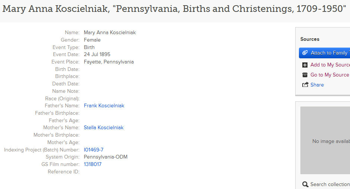Open GS Film number 1318017 link

coord(92,164)
